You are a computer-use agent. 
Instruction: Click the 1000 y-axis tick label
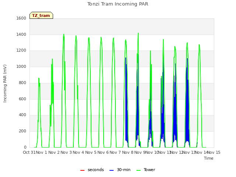coord(21,66)
